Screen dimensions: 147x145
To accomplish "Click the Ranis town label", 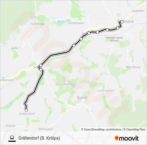I will click(82, 98).
